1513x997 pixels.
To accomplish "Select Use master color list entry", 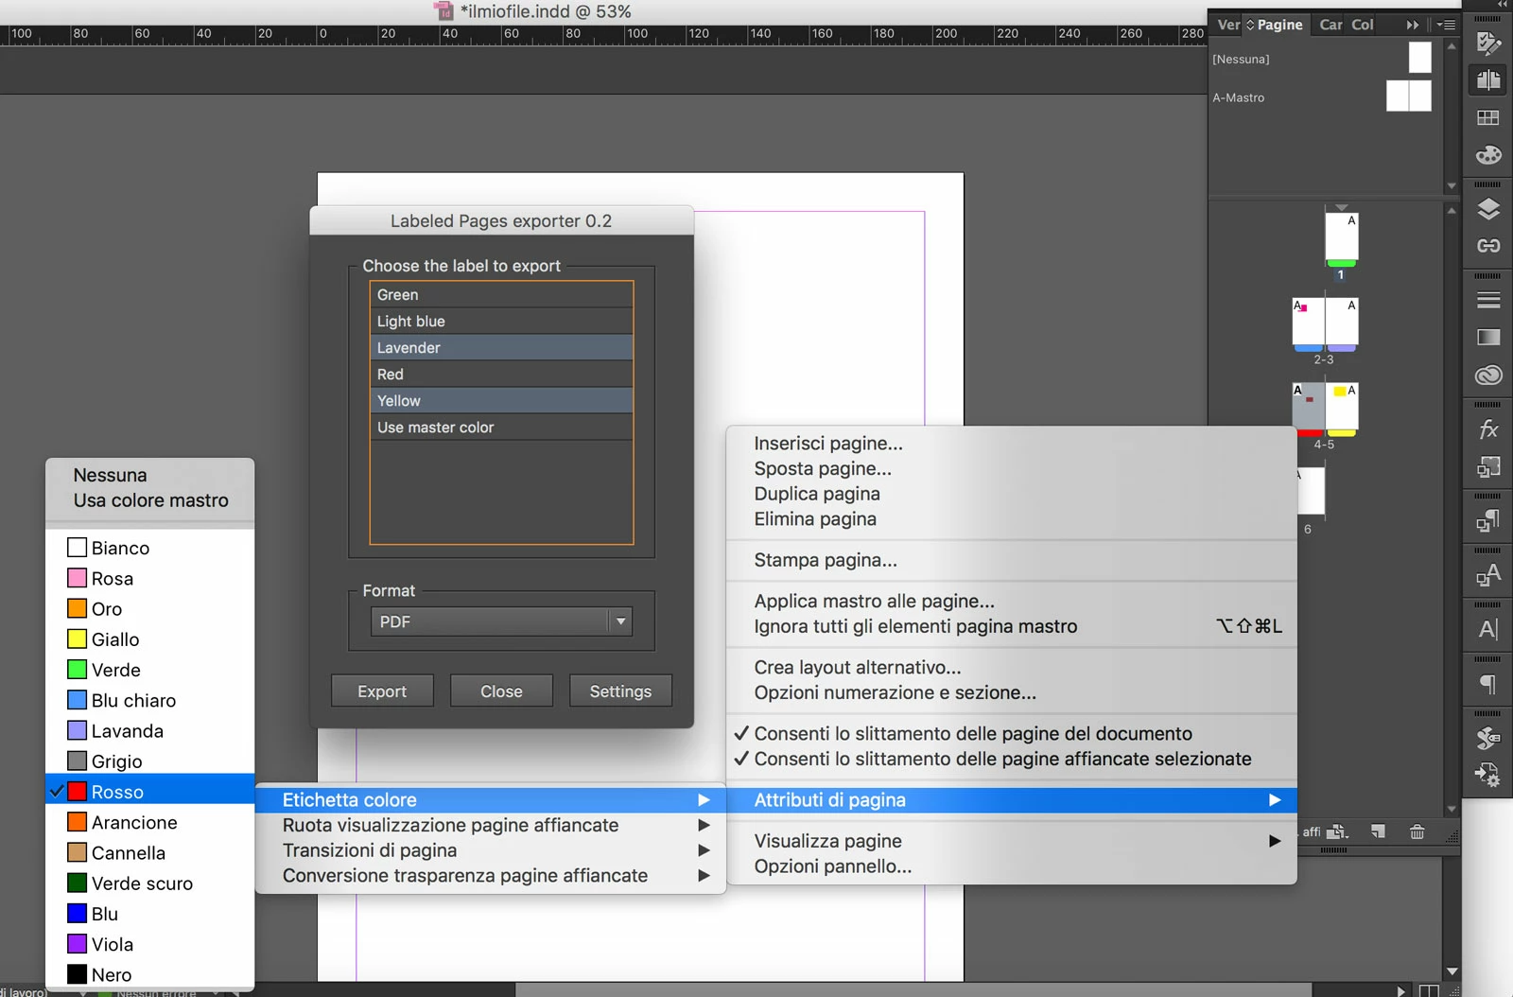I will [501, 428].
